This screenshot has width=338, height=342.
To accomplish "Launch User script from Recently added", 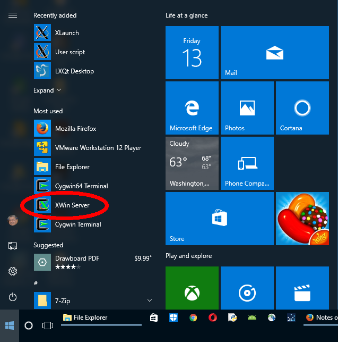I will 93,52.
